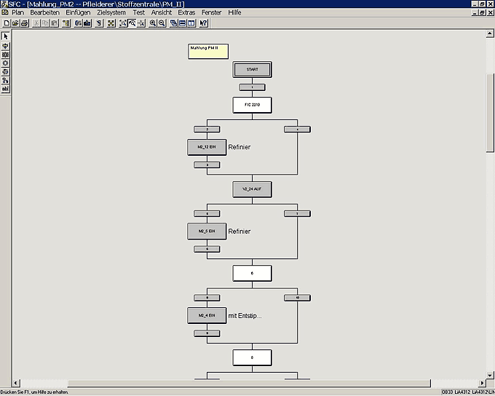Select the FIC 2310 step
The height and width of the screenshot is (396, 495).
(x=252, y=105)
